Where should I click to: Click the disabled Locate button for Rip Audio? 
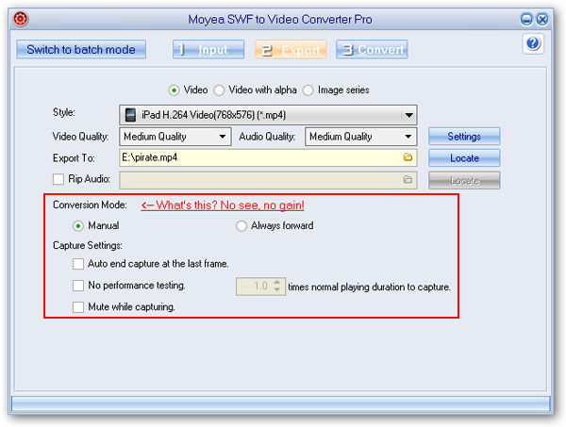(x=464, y=180)
